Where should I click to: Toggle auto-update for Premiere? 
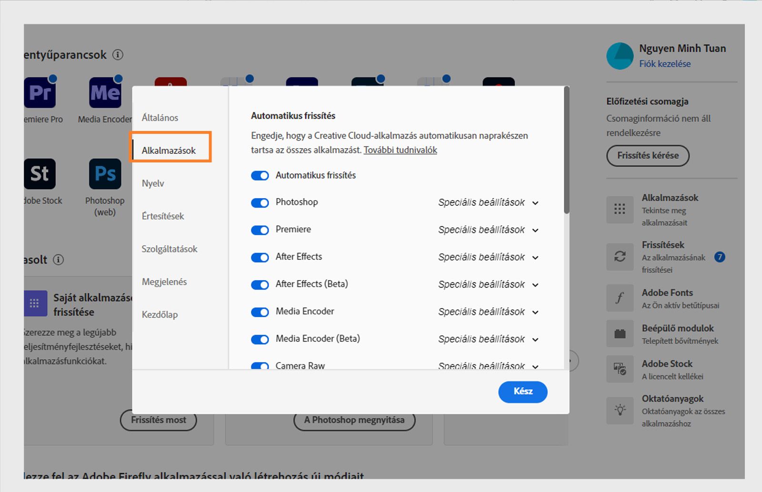point(260,230)
